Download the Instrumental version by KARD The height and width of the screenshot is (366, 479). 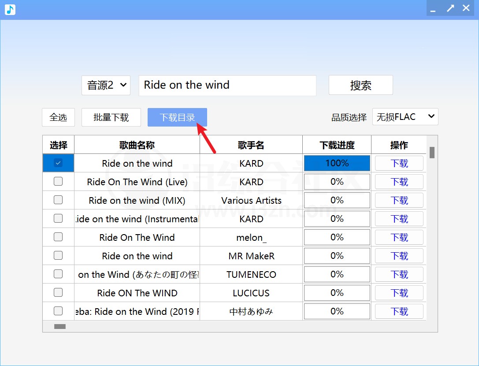[x=399, y=219]
